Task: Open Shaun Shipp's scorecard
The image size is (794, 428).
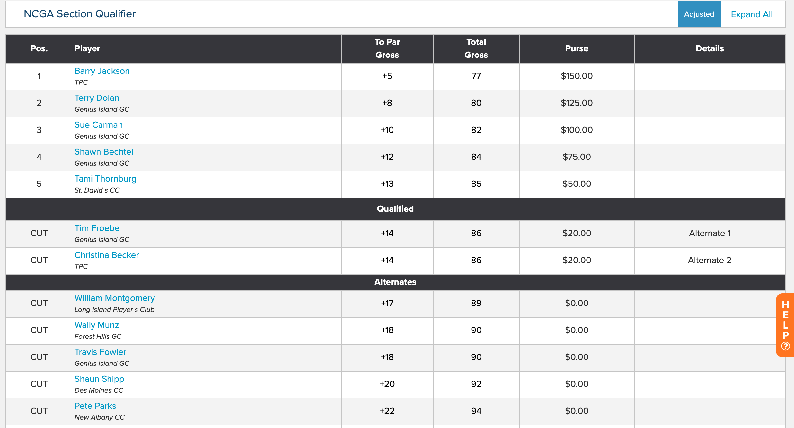Action: tap(99, 379)
